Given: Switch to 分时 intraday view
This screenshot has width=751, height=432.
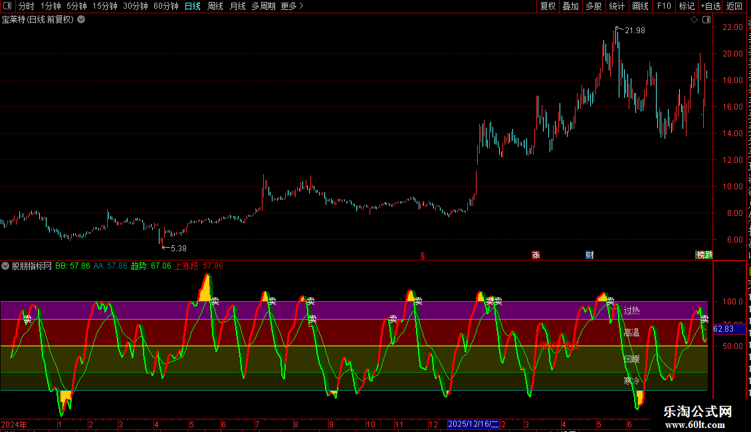Looking at the screenshot, I should pos(27,6).
